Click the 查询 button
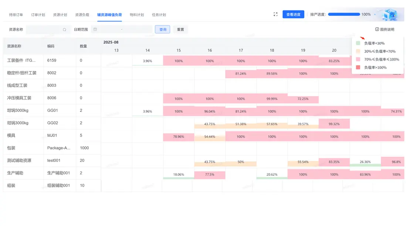This screenshot has width=406, height=226. [163, 30]
